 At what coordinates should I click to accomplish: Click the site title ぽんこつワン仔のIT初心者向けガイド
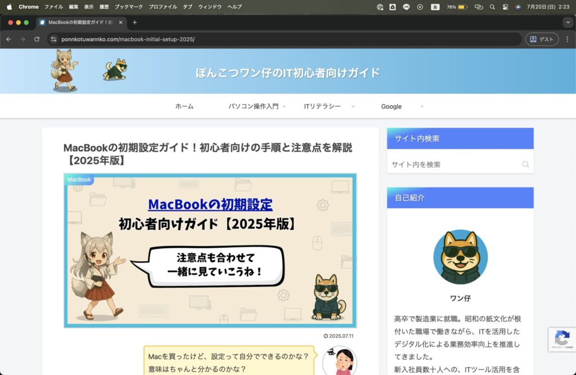(287, 73)
